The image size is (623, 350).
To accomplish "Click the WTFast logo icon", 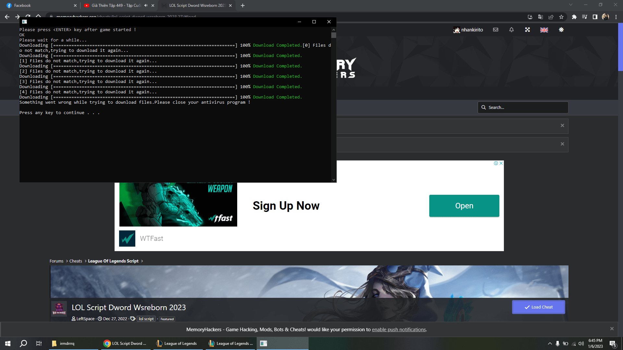I will click(127, 239).
